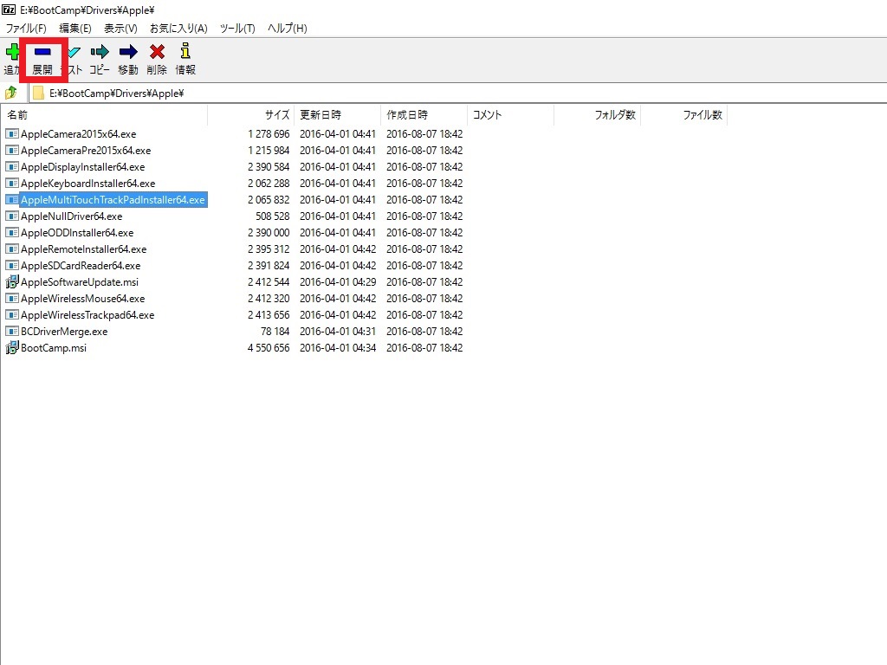887x665 pixels.
Task: Click the ファイル数 column header
Action: (x=684, y=115)
